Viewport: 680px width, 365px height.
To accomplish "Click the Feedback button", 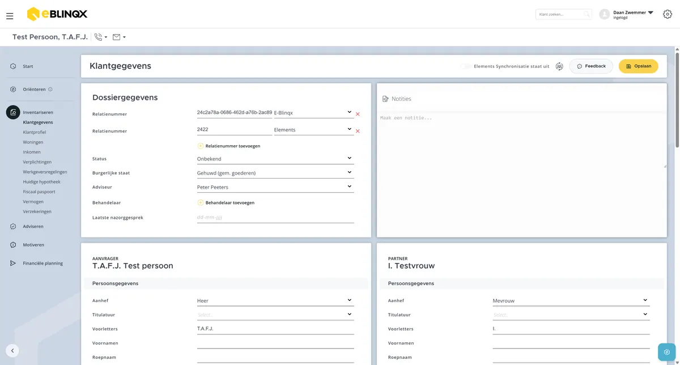I will [x=591, y=66].
